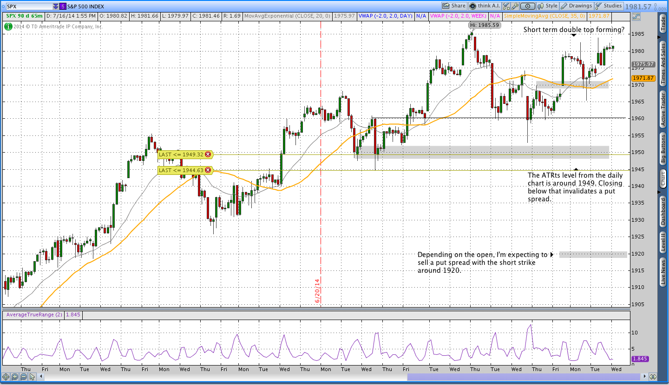Click the VWAP (-2.0, 2.0, DAY) study label

385,16
